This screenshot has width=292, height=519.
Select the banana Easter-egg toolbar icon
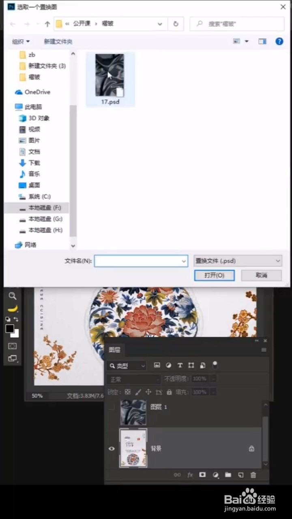point(13,309)
